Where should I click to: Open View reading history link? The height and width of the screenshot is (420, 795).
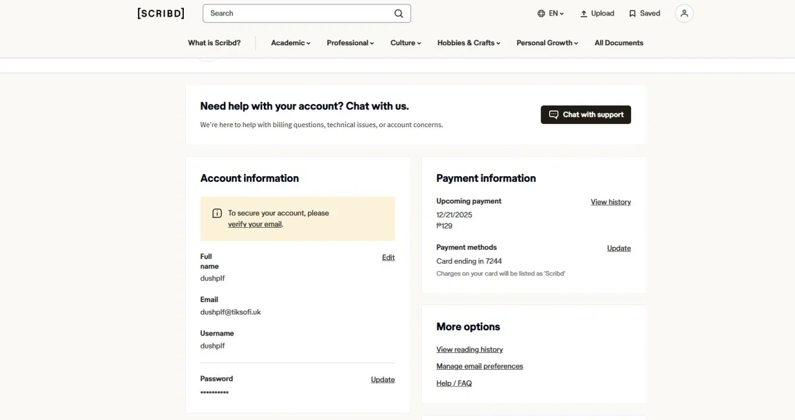tap(470, 350)
